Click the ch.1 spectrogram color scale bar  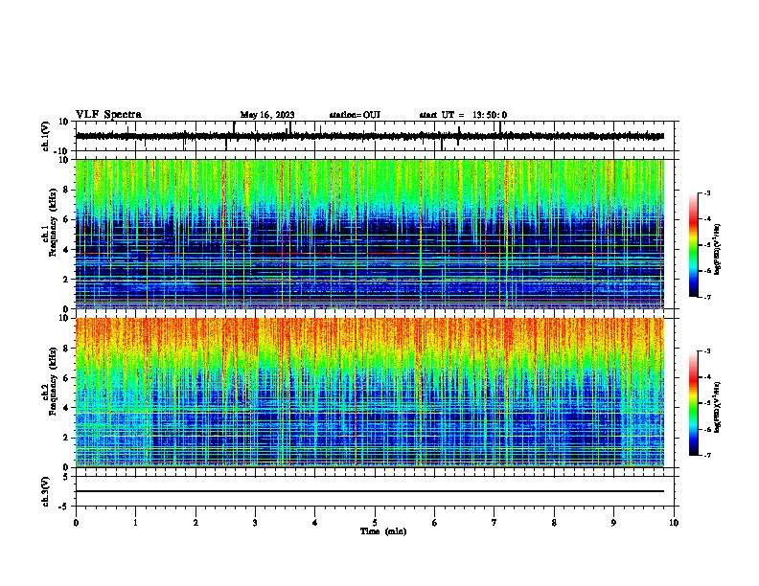693,245
